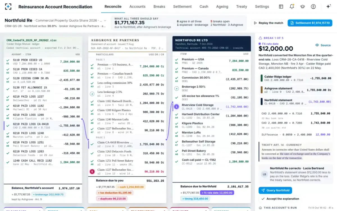Open the Treaty tab
Viewport: 337px width, 211px height.
(242, 6)
